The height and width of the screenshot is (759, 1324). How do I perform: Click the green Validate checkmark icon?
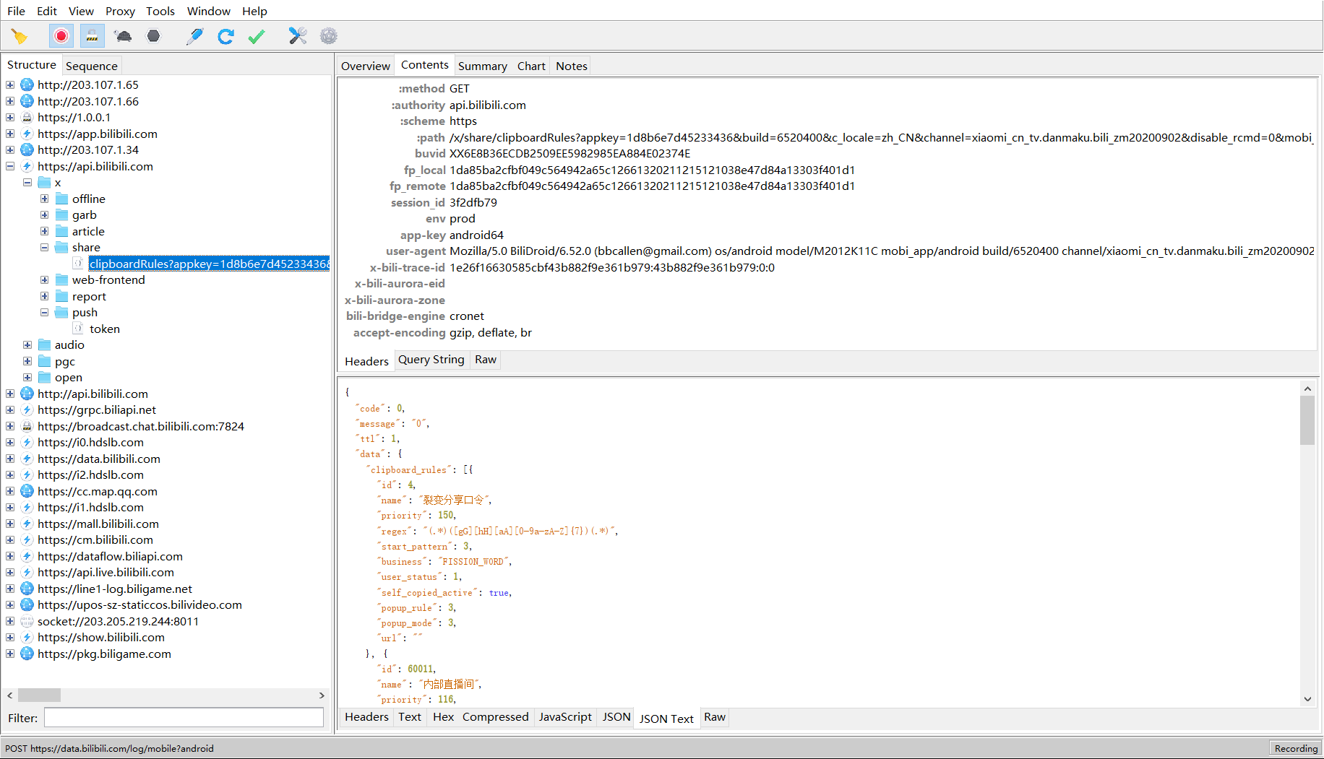pyautogui.click(x=257, y=36)
